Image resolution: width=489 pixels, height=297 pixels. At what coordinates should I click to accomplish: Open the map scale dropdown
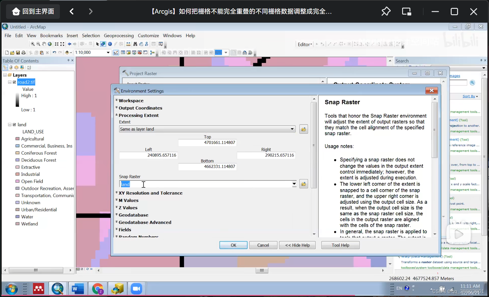tap(108, 53)
